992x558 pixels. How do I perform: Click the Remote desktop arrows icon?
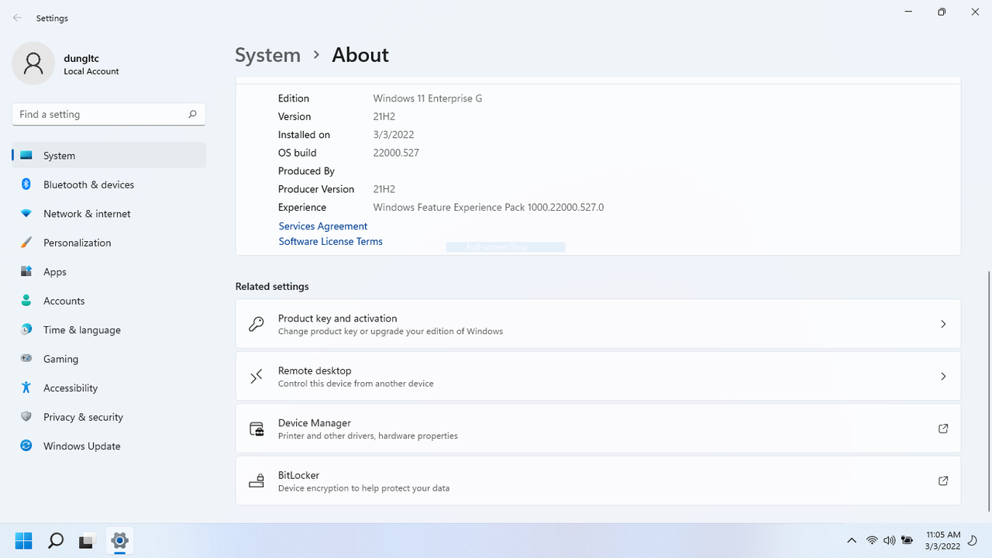(x=257, y=377)
